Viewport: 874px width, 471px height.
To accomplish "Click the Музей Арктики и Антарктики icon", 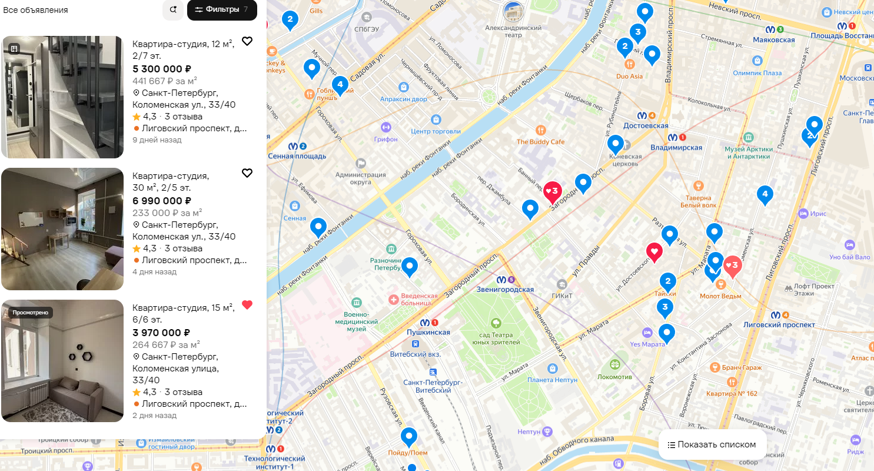I will coord(748,137).
